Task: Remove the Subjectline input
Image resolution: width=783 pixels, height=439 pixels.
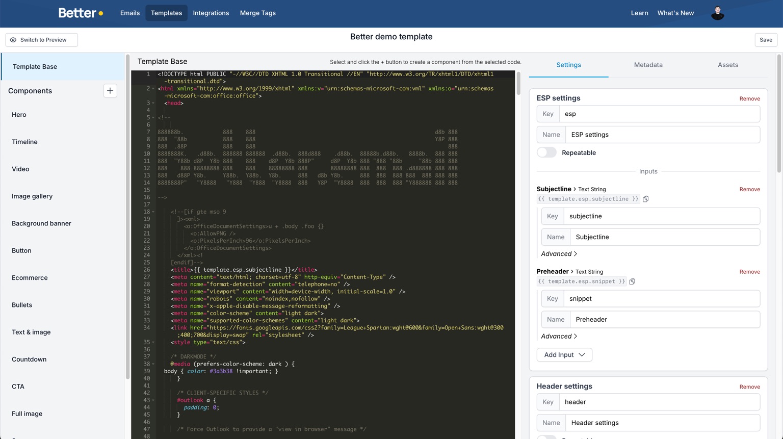Action: tap(749, 189)
